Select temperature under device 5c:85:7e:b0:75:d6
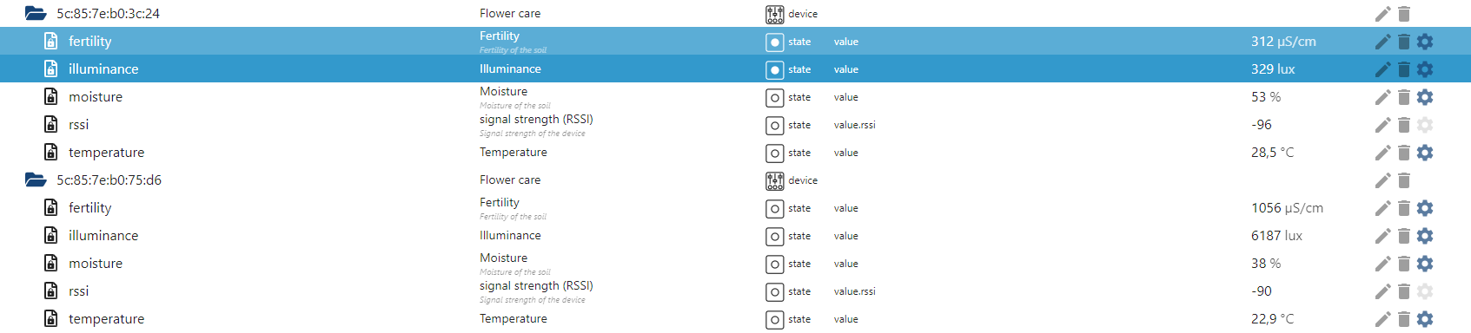 [735, 319]
